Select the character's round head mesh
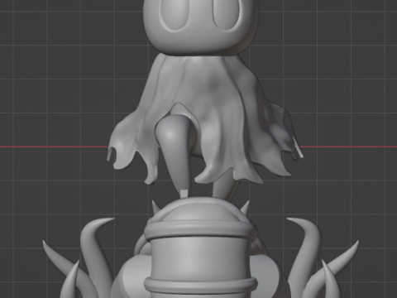Image resolution: width=397 pixels, height=298 pixels. (x=200, y=26)
